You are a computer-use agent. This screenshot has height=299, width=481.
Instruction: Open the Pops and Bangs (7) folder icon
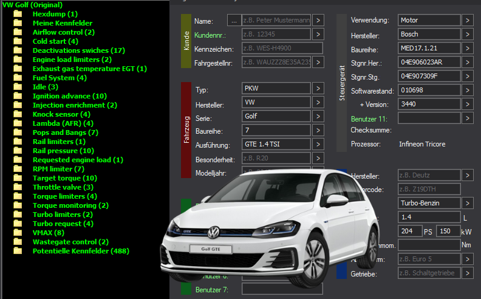18,132
